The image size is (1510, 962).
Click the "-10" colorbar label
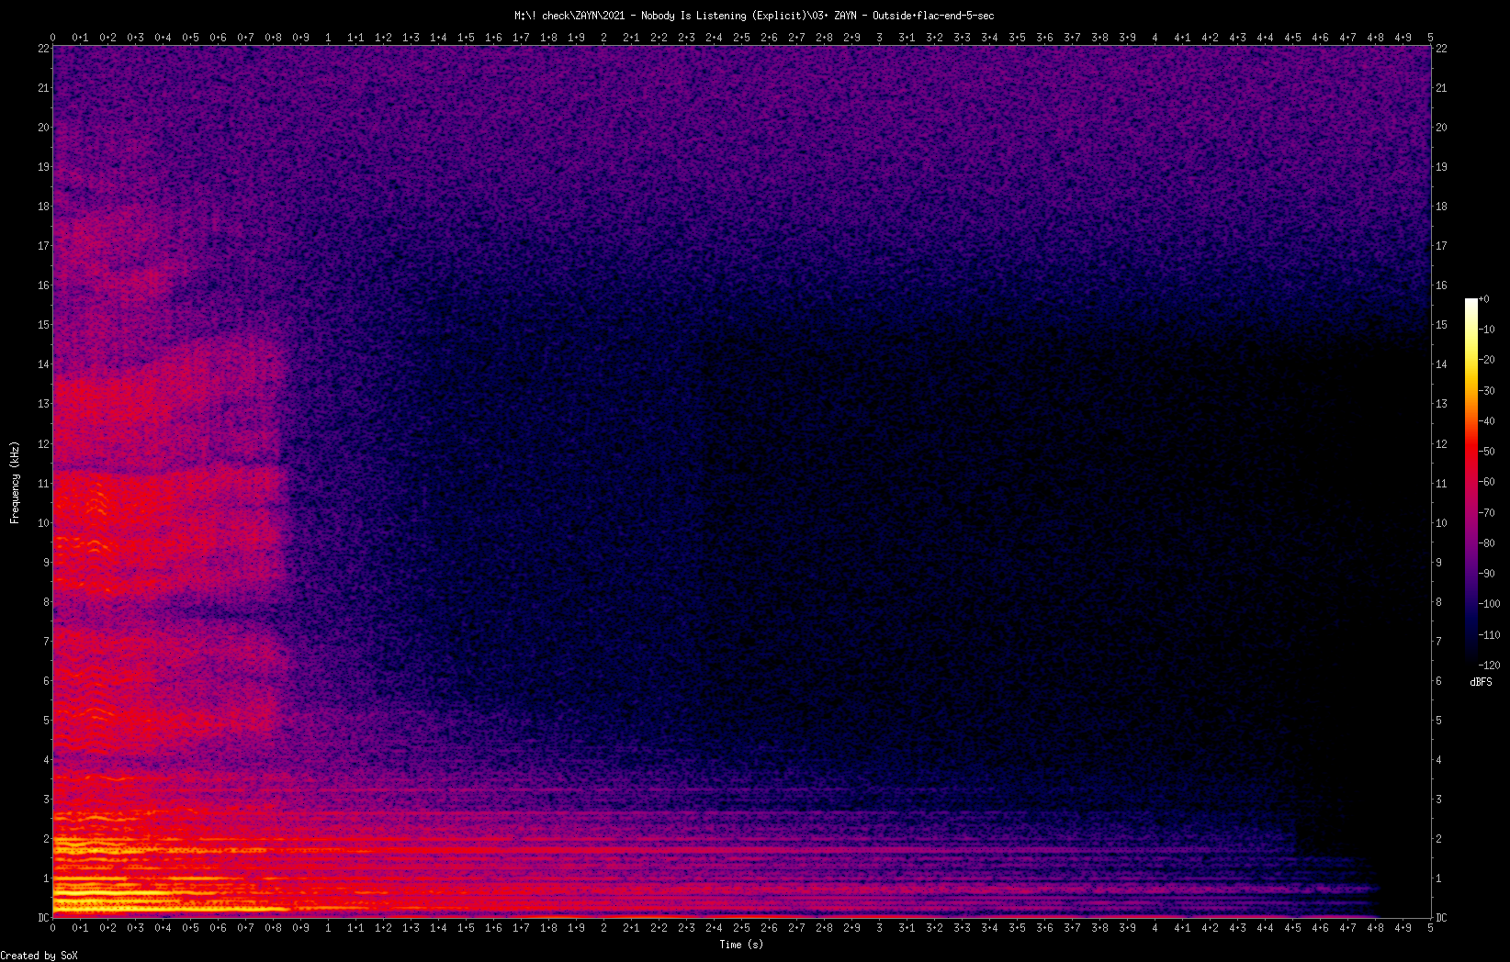[1487, 330]
